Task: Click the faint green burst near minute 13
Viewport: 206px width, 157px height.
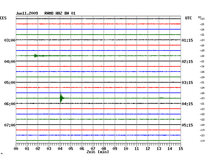Action: coord(161,98)
